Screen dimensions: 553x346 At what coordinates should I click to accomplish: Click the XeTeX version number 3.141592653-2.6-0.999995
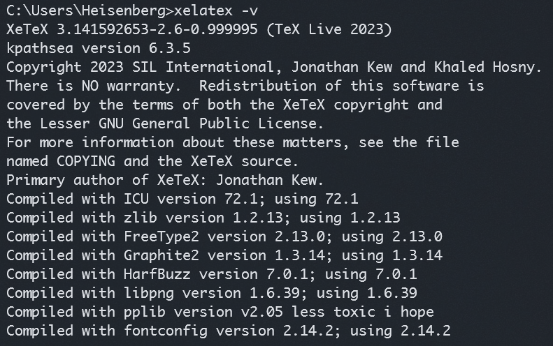pos(157,29)
